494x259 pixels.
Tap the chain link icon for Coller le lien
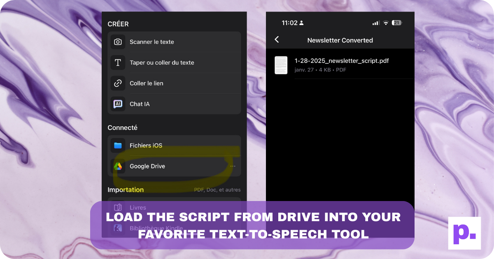tap(118, 83)
